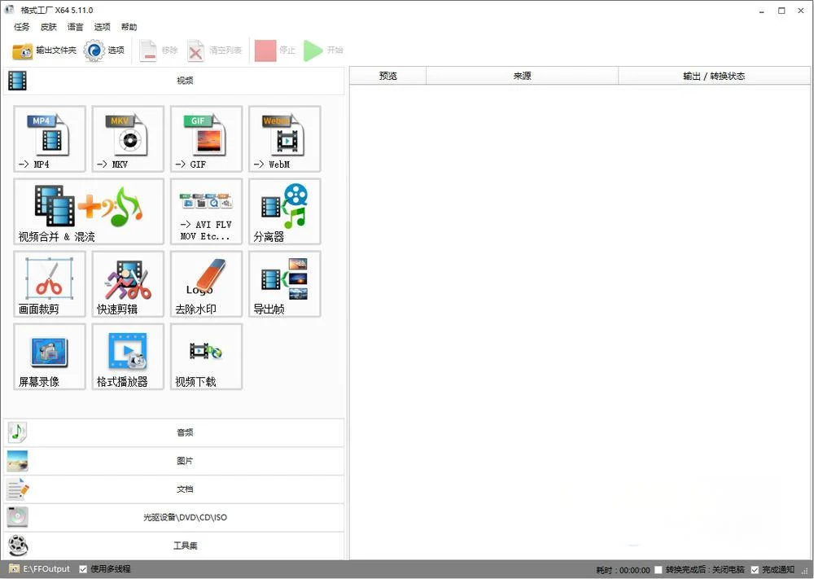Open the MKV converter tile
The image size is (814, 579).
point(128,138)
